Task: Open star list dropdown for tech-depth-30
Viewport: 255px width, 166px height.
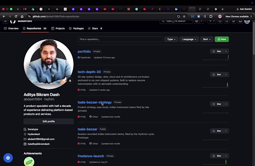Action: point(226,74)
